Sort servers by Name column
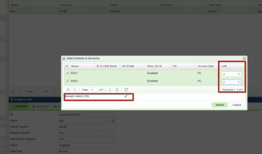 (82, 66)
